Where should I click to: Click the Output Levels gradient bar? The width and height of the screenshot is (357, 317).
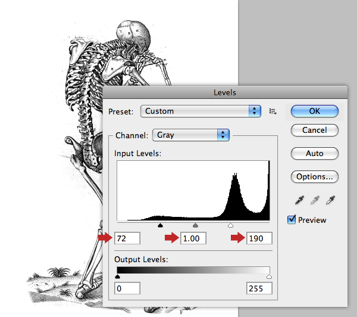[193, 270]
